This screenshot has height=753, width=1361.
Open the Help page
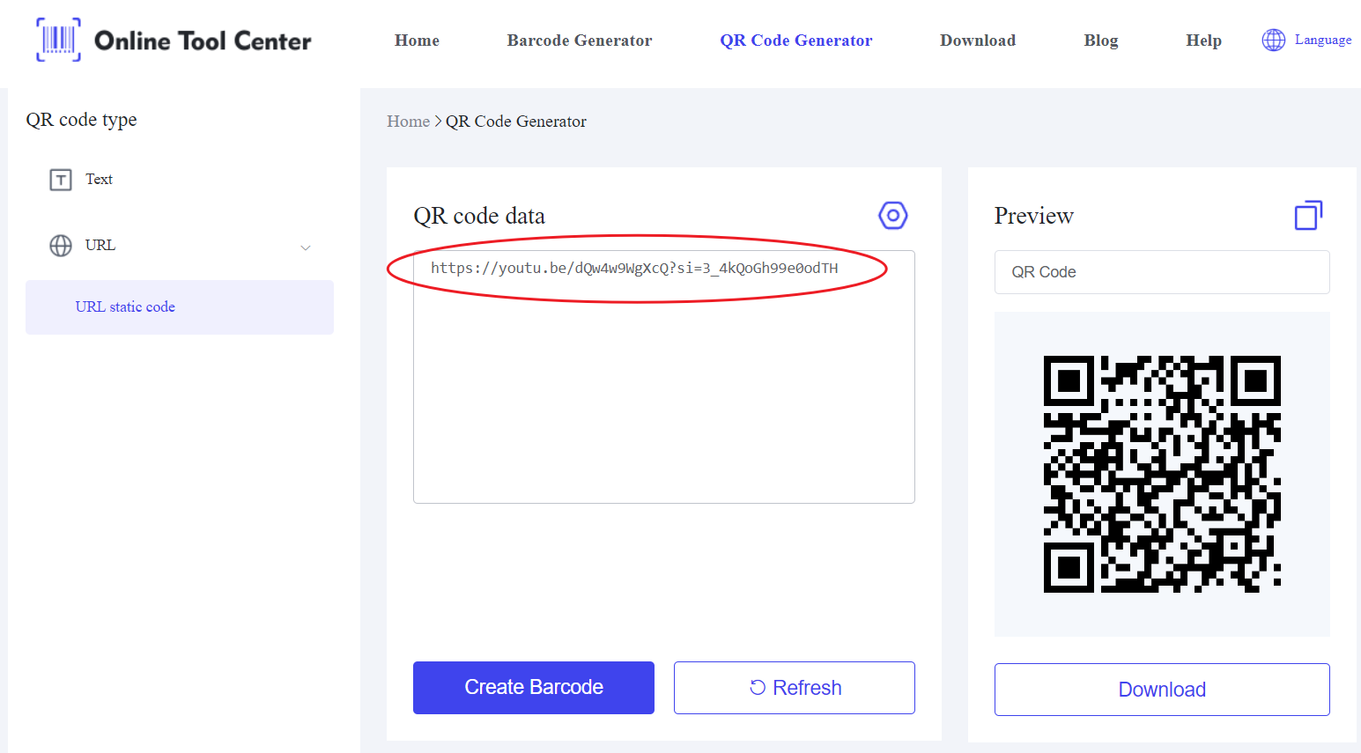pyautogui.click(x=1203, y=41)
